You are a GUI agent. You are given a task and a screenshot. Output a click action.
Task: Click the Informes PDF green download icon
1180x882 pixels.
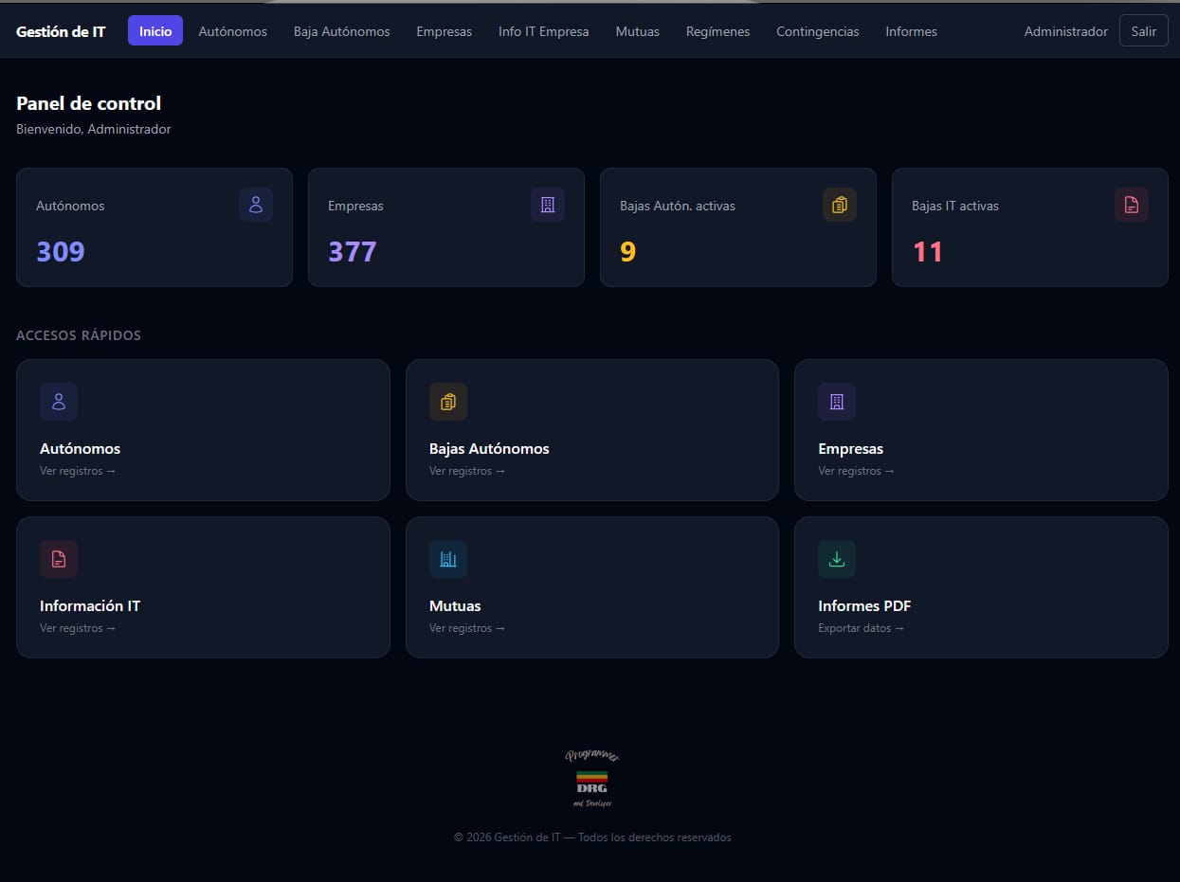pyautogui.click(x=837, y=559)
